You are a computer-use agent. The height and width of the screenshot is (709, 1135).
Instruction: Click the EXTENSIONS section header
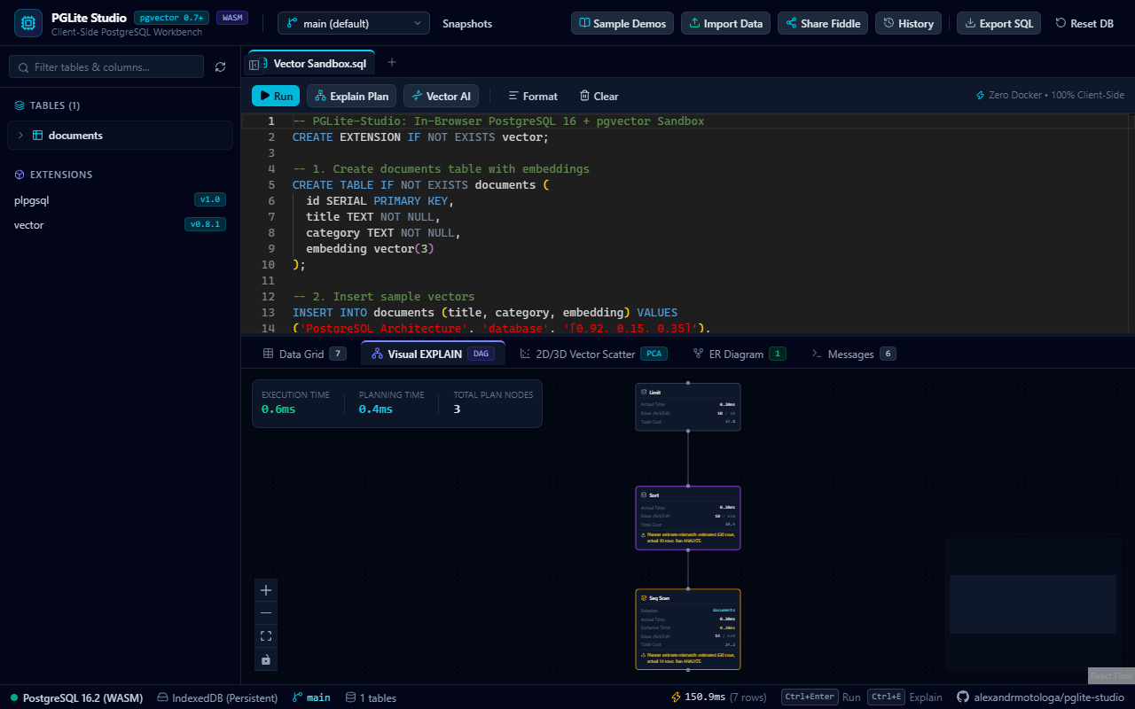tap(53, 175)
